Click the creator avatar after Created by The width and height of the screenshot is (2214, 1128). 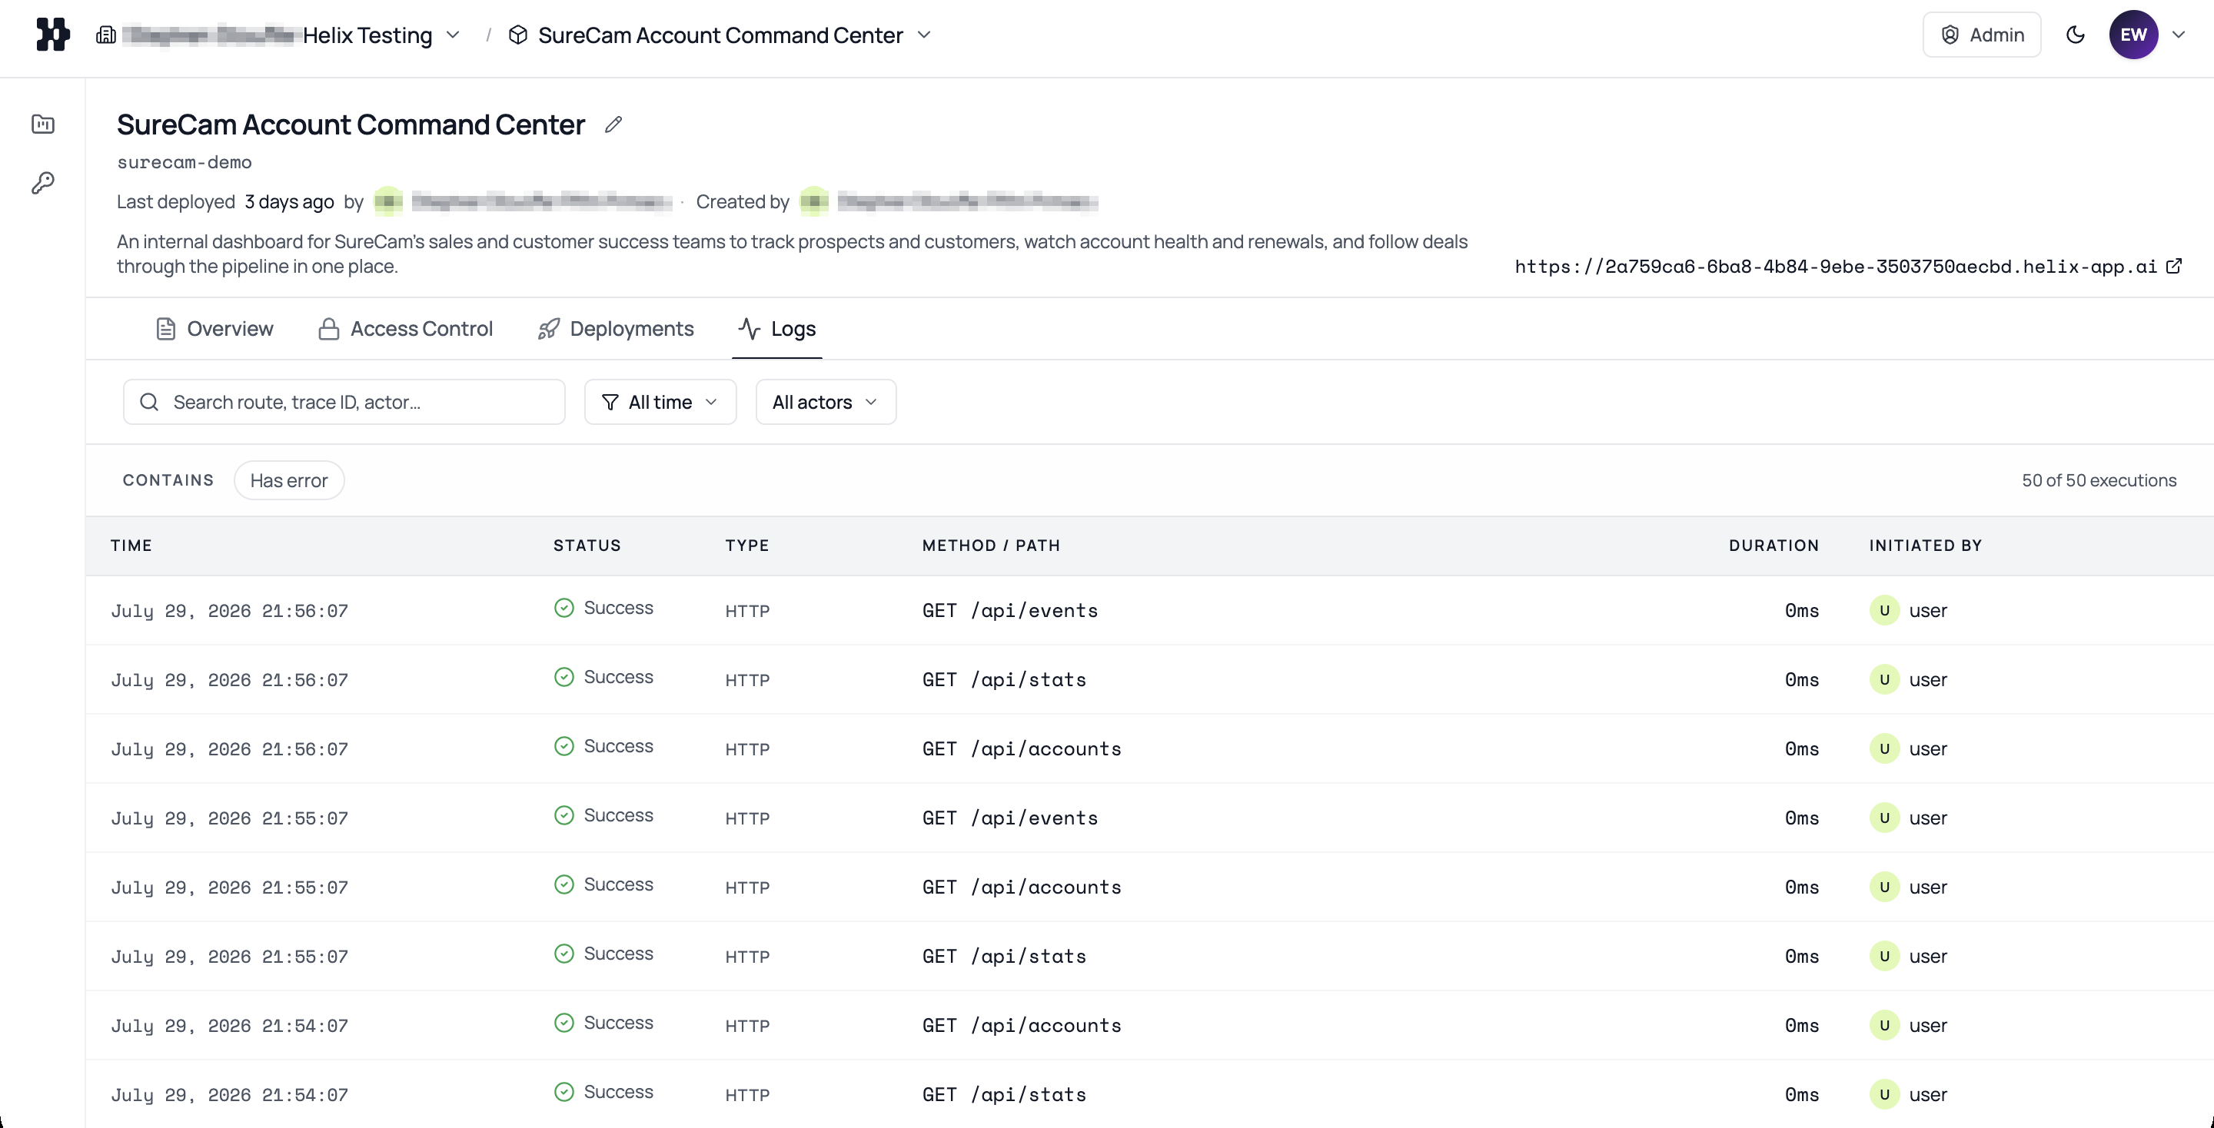pos(814,202)
